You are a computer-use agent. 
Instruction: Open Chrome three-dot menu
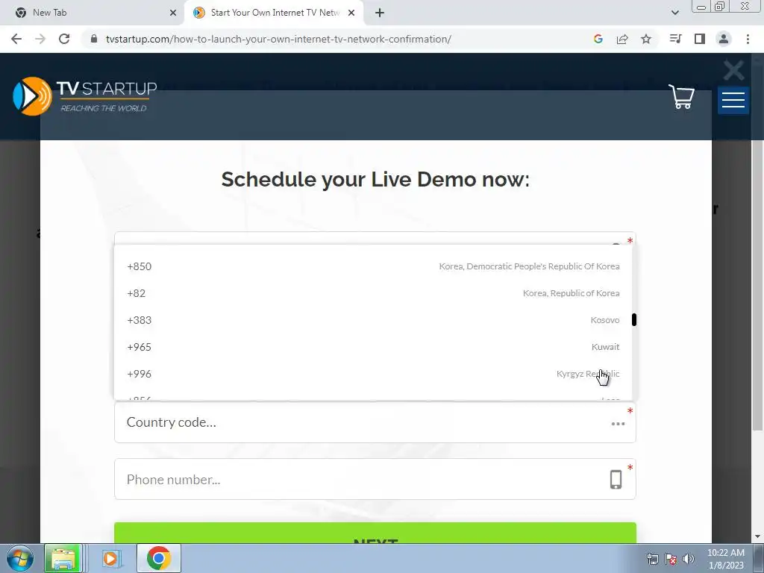tap(748, 39)
